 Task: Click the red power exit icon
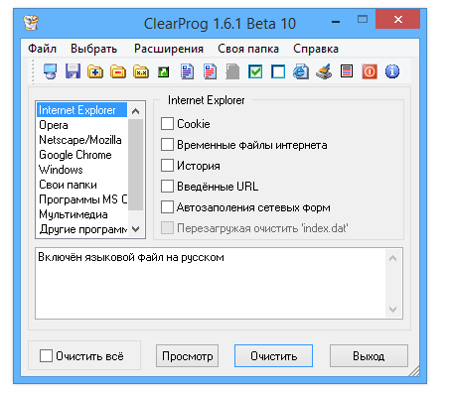click(x=370, y=71)
